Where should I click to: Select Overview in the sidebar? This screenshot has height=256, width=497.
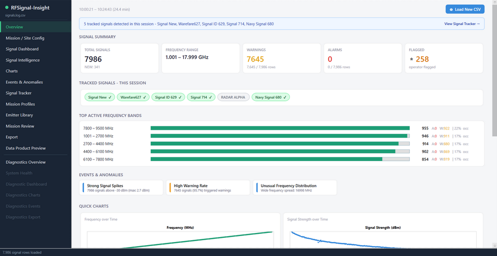(x=35, y=27)
